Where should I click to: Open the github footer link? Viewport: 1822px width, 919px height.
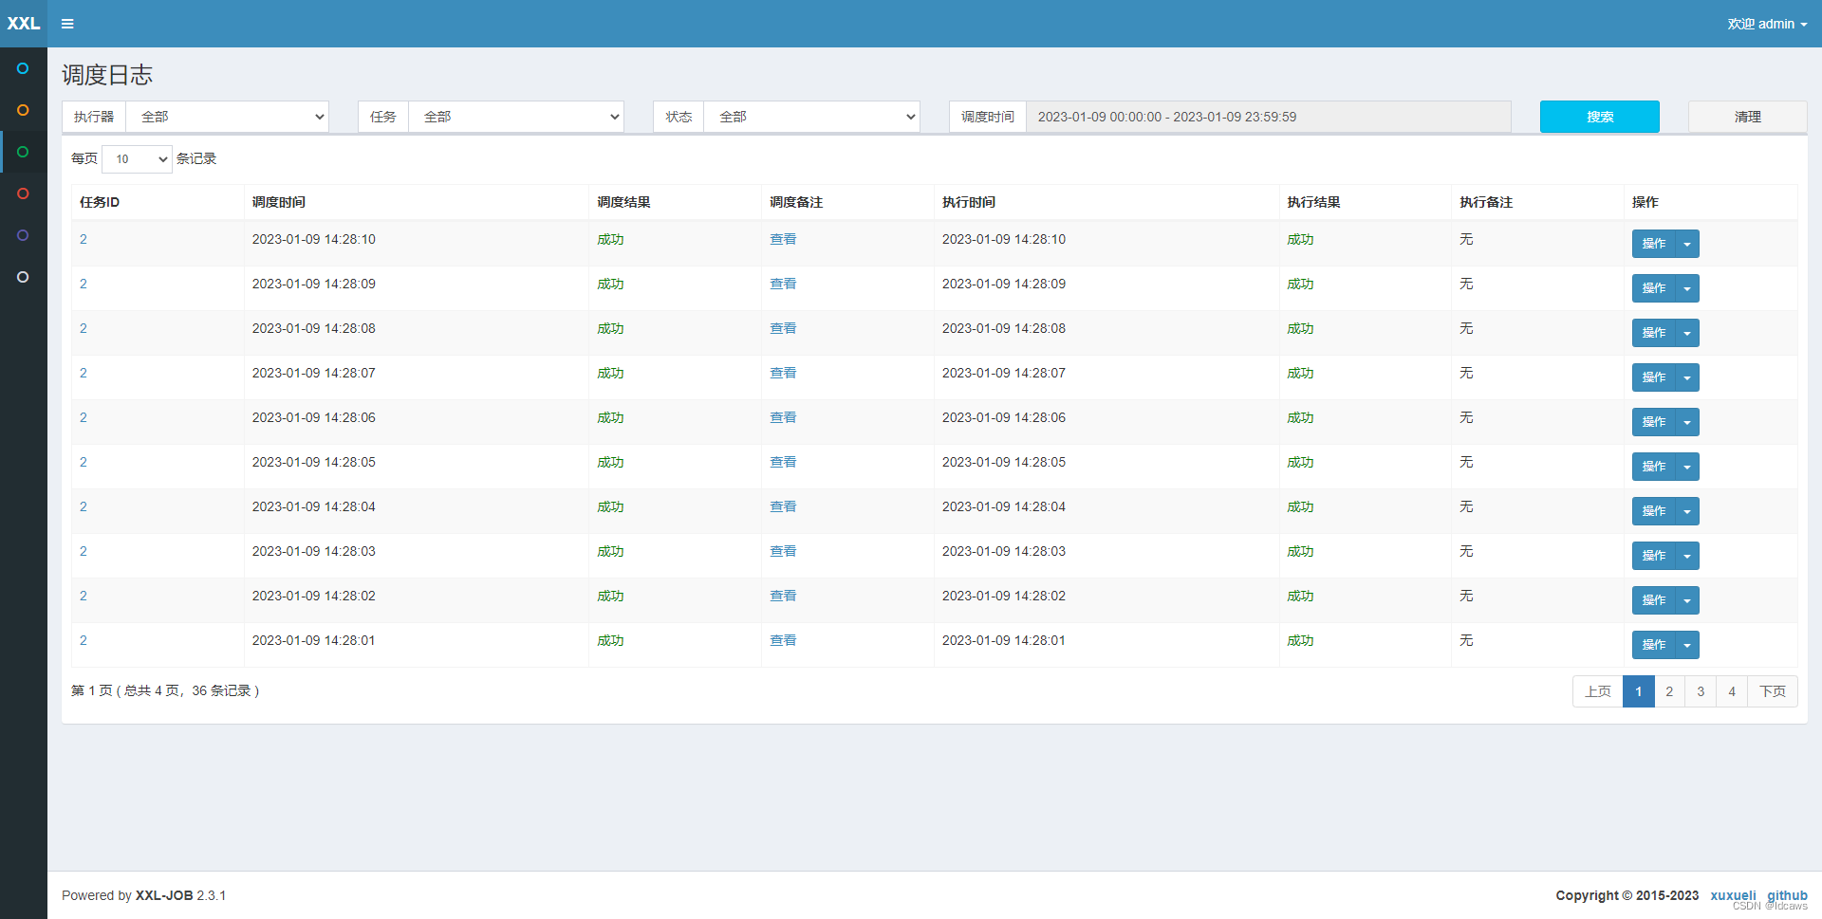click(1787, 895)
